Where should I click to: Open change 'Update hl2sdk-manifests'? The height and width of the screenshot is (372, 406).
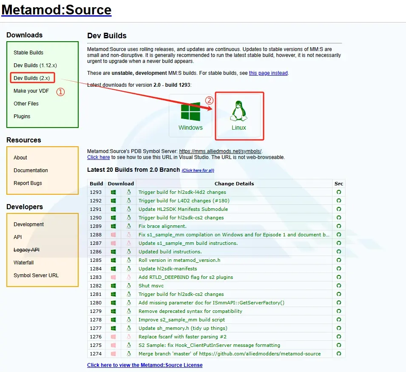click(x=168, y=269)
